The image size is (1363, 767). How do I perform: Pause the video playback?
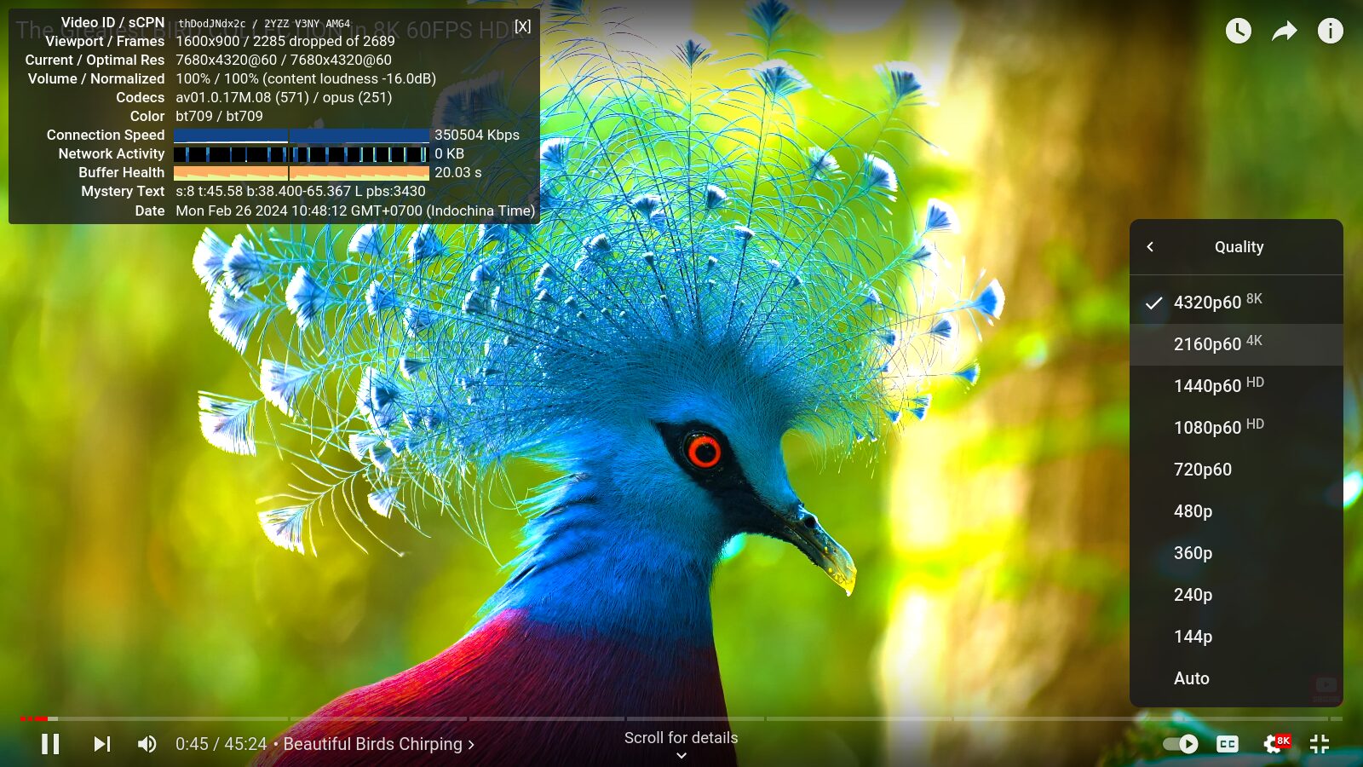(50, 744)
